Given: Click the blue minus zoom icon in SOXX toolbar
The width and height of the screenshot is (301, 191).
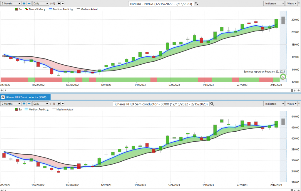Looking at the screenshot, I should click(x=29, y=104).
